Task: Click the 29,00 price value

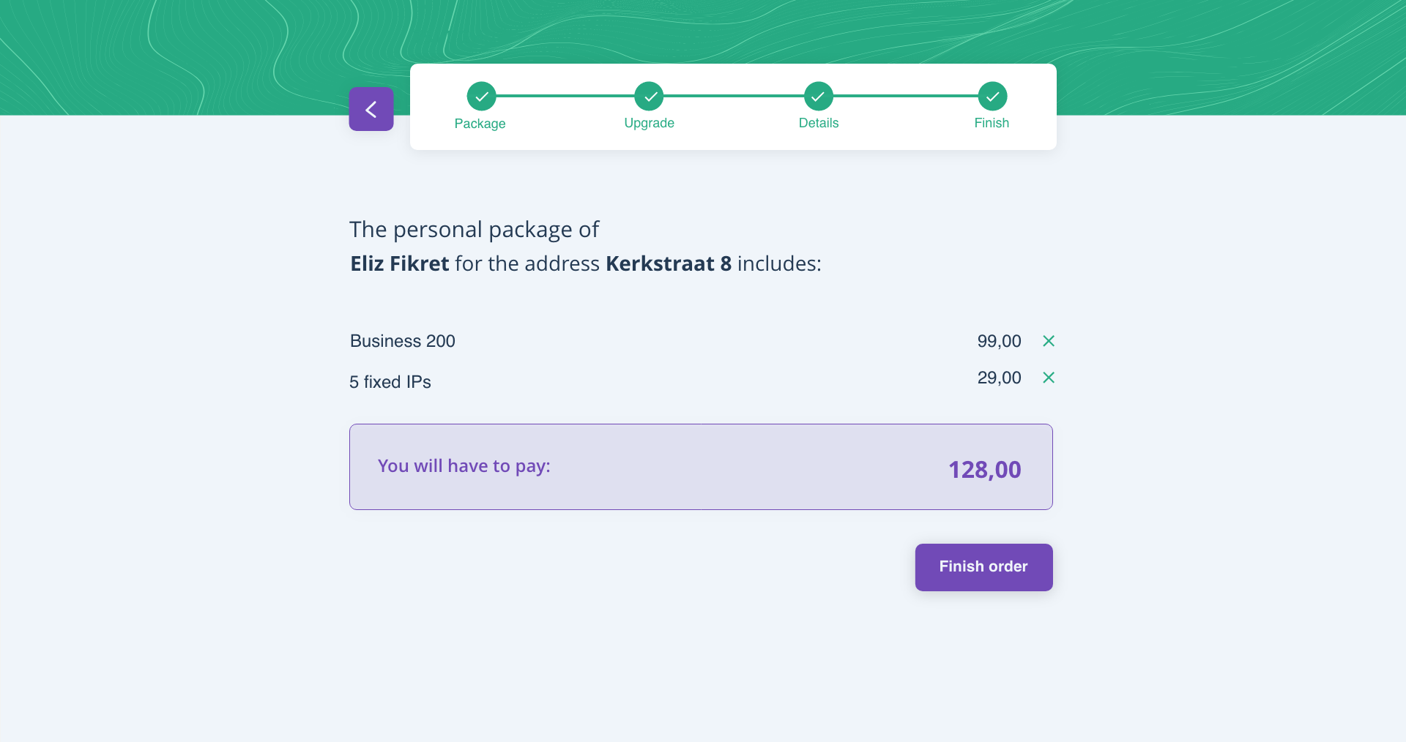Action: [x=999, y=378]
